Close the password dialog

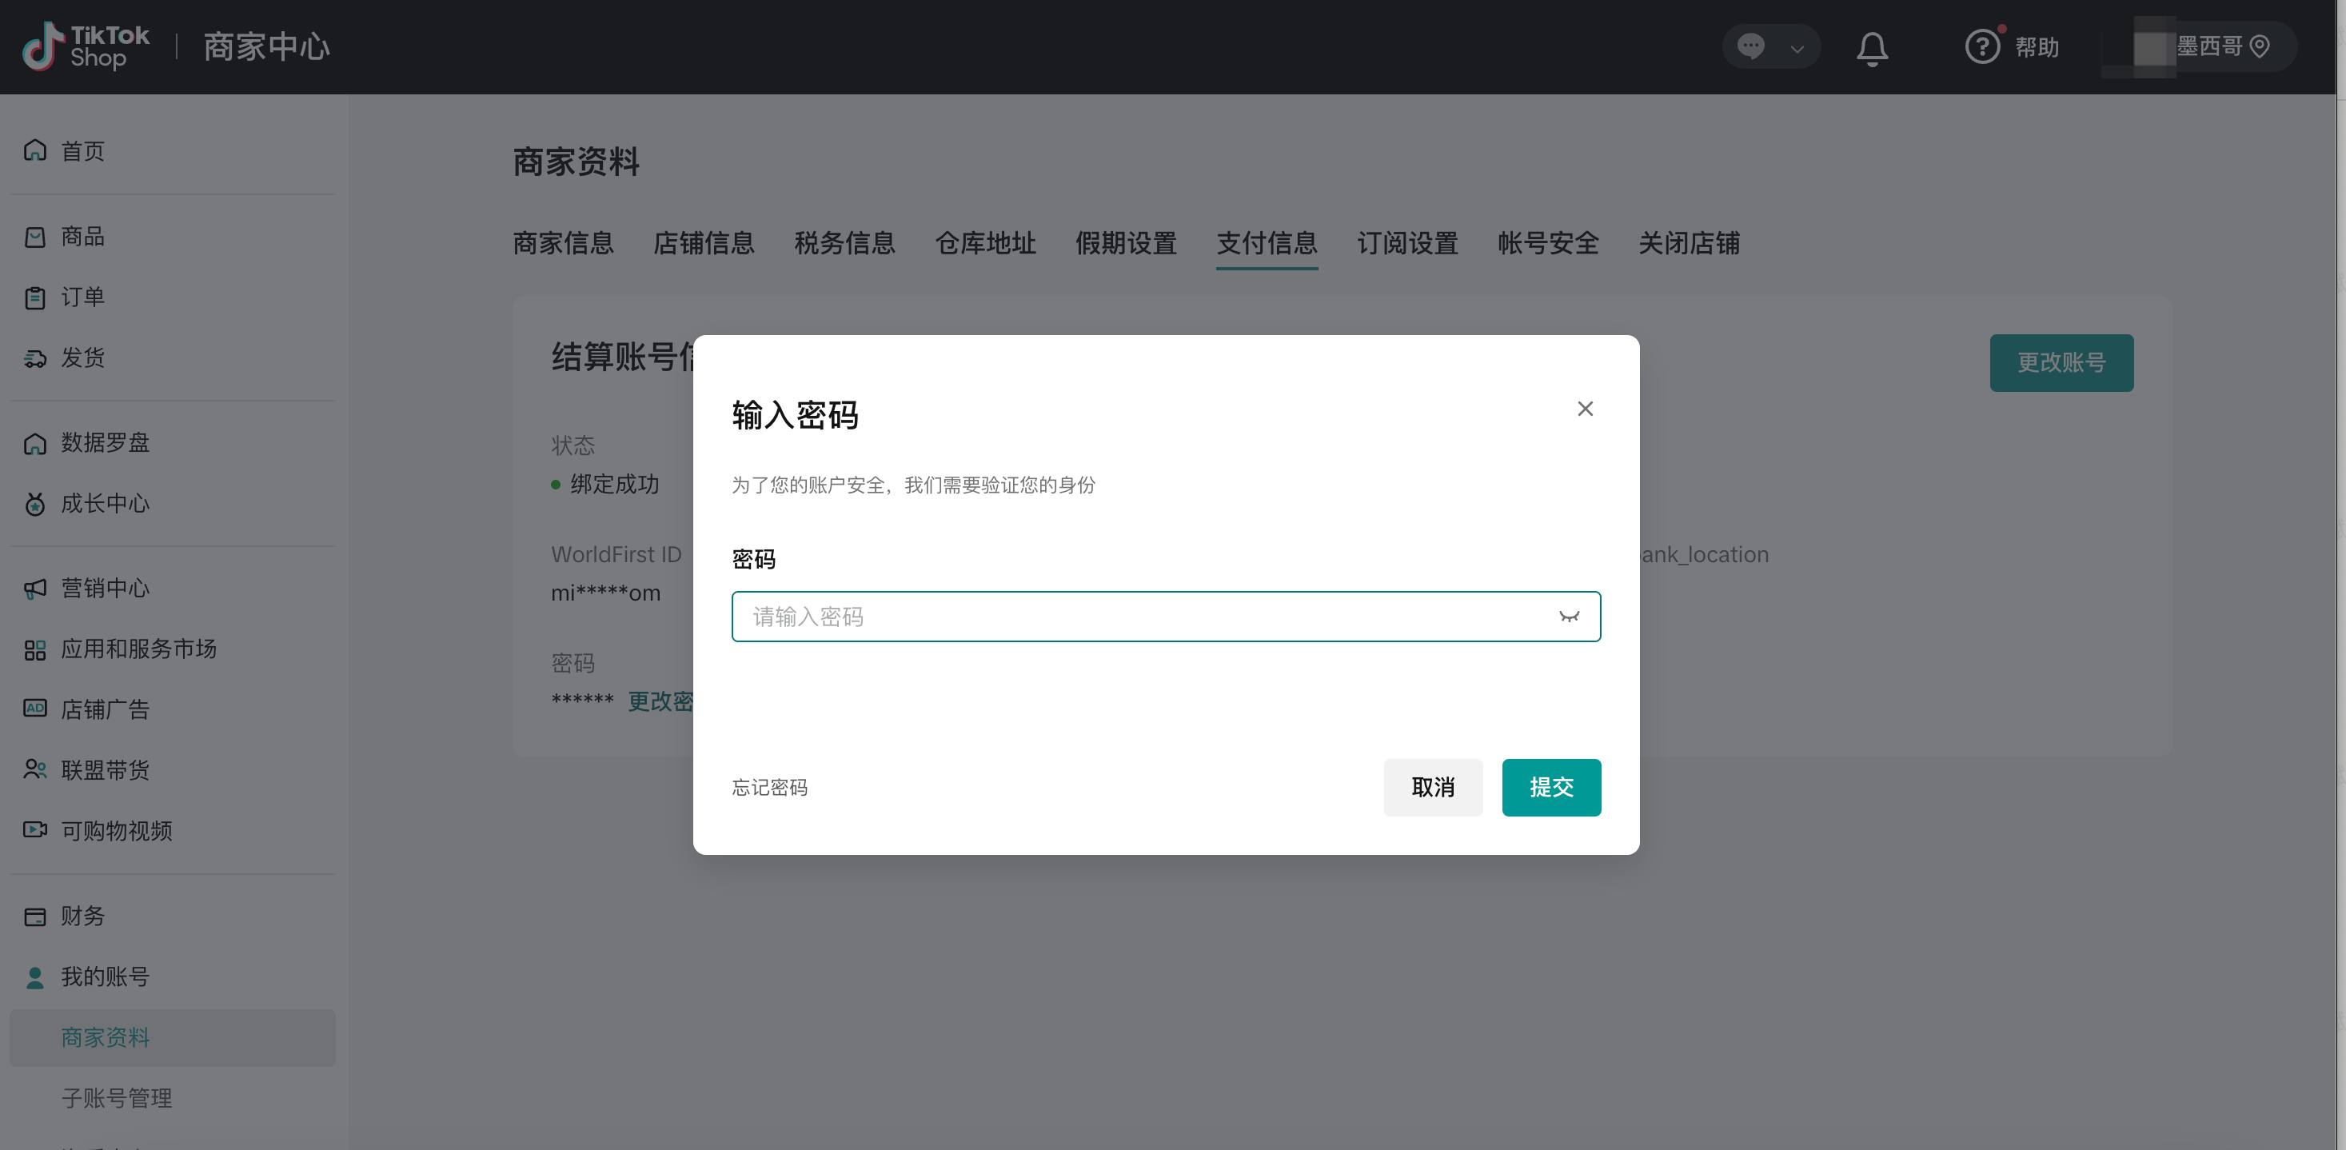pyautogui.click(x=1585, y=409)
